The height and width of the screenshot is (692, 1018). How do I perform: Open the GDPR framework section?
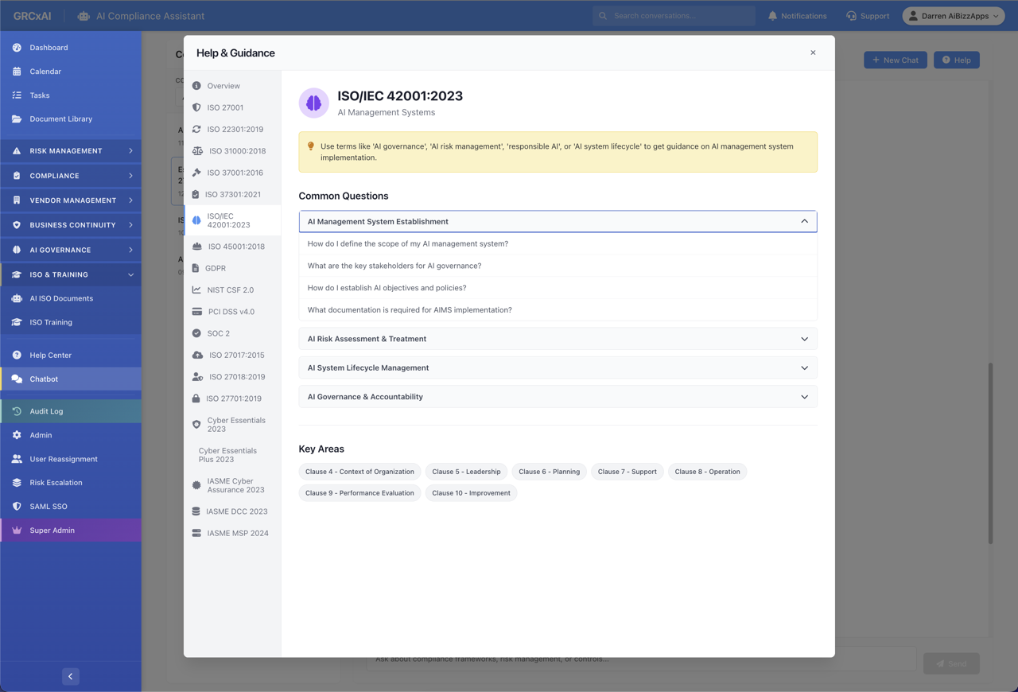pos(216,268)
